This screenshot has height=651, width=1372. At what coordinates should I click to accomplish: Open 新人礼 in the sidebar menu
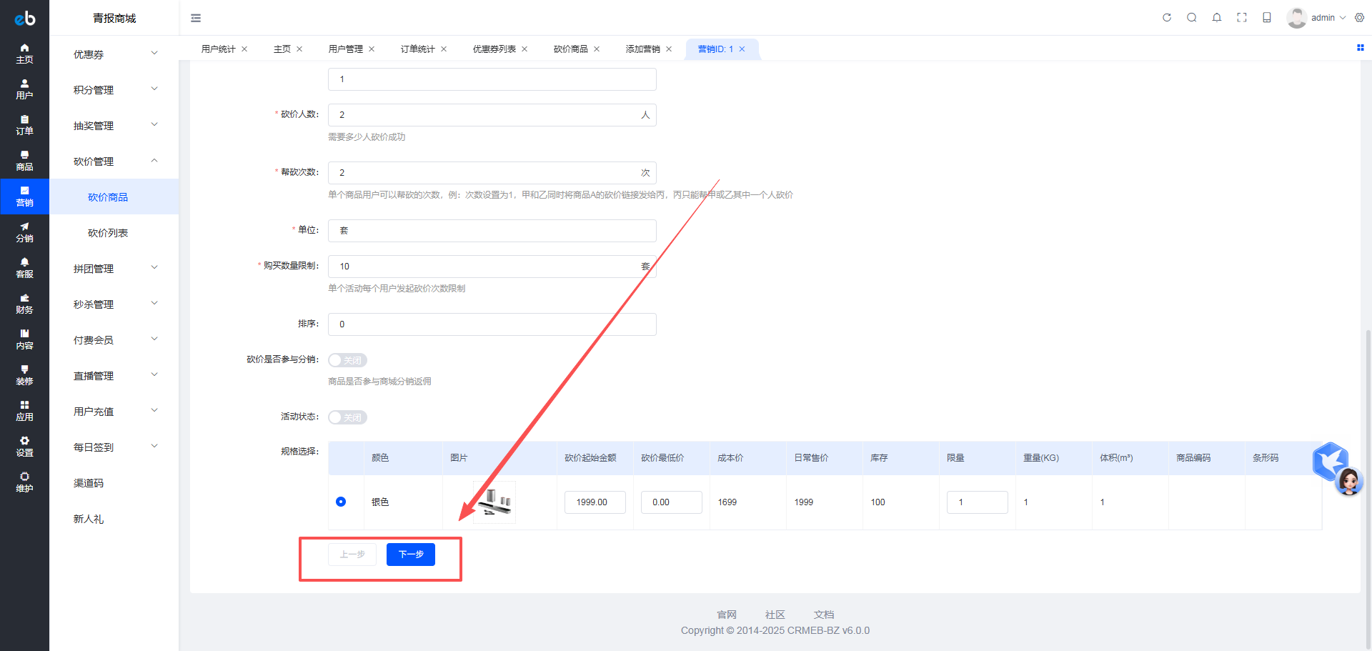pyautogui.click(x=114, y=518)
